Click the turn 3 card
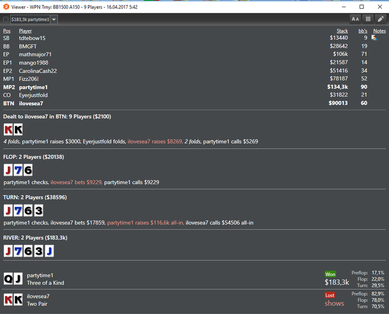The image size is (389, 314). (x=38, y=210)
